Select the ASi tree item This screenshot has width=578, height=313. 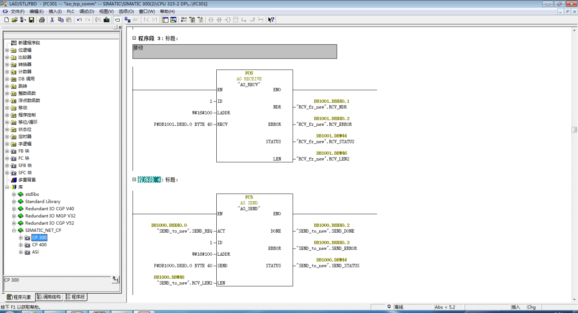click(x=35, y=252)
